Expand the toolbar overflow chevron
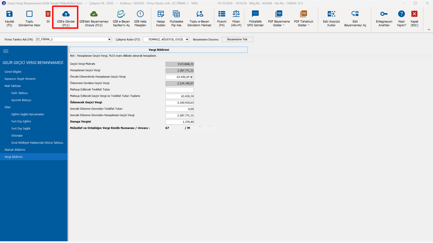Viewport: 433px width, 243px height. [429, 30]
